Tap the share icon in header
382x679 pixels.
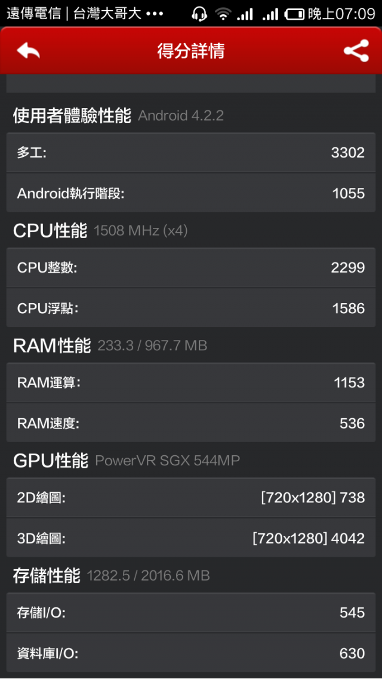[x=356, y=51]
